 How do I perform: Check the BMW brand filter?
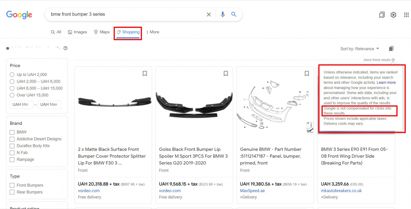click(12, 132)
